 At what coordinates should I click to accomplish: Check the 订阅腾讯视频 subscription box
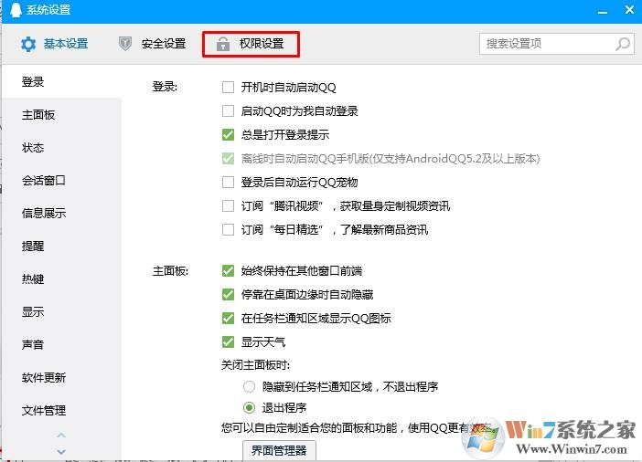pos(228,205)
